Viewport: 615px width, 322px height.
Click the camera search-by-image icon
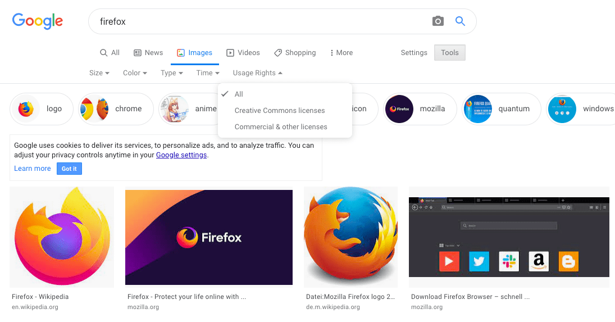click(438, 21)
